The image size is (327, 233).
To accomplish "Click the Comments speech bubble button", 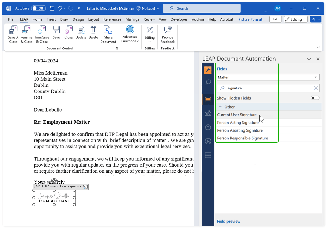I will click(275, 19).
